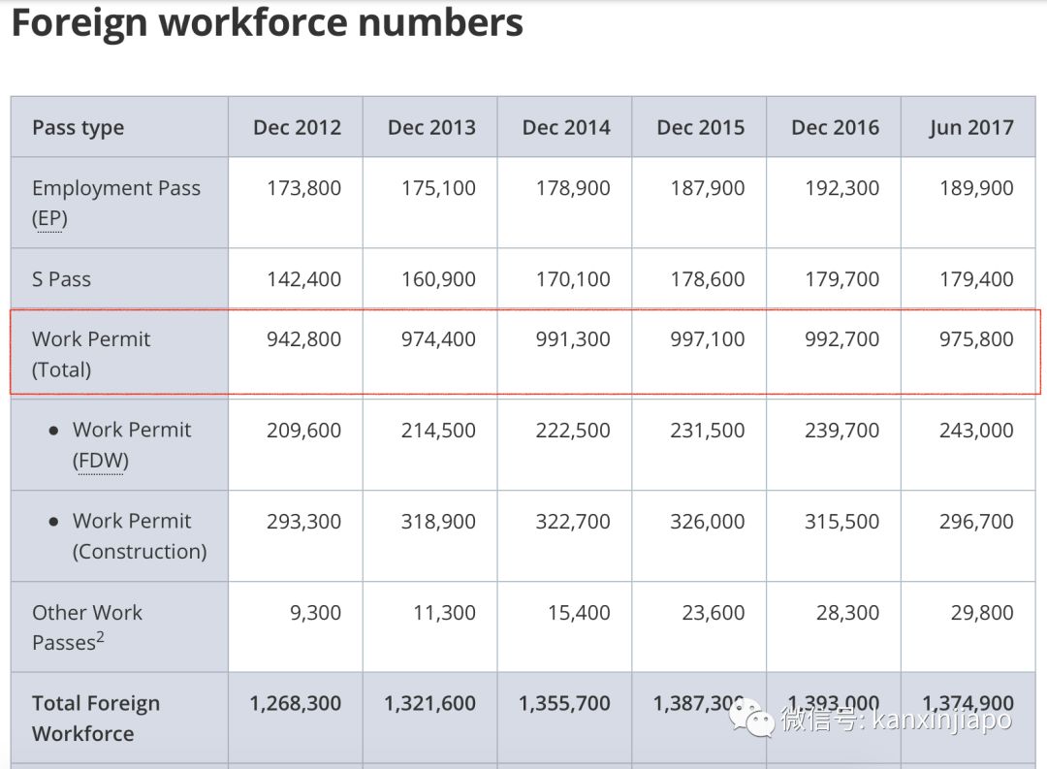The width and height of the screenshot is (1047, 769).
Task: Select the Pass type column header
Action: click(78, 128)
